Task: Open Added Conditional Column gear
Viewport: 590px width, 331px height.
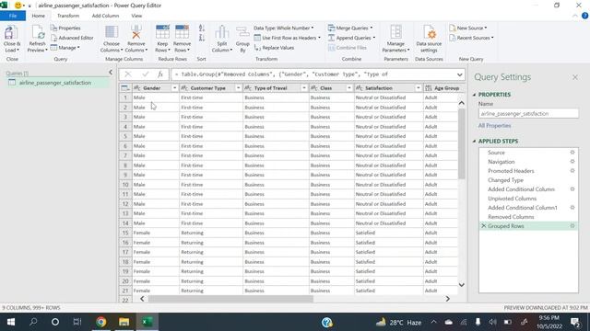Action: (x=572, y=189)
